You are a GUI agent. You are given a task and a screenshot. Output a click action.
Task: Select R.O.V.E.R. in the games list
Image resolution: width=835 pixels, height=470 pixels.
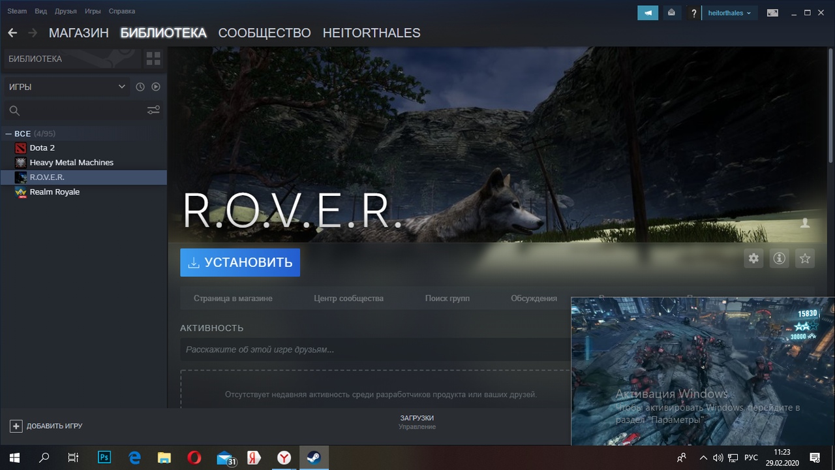tap(83, 177)
